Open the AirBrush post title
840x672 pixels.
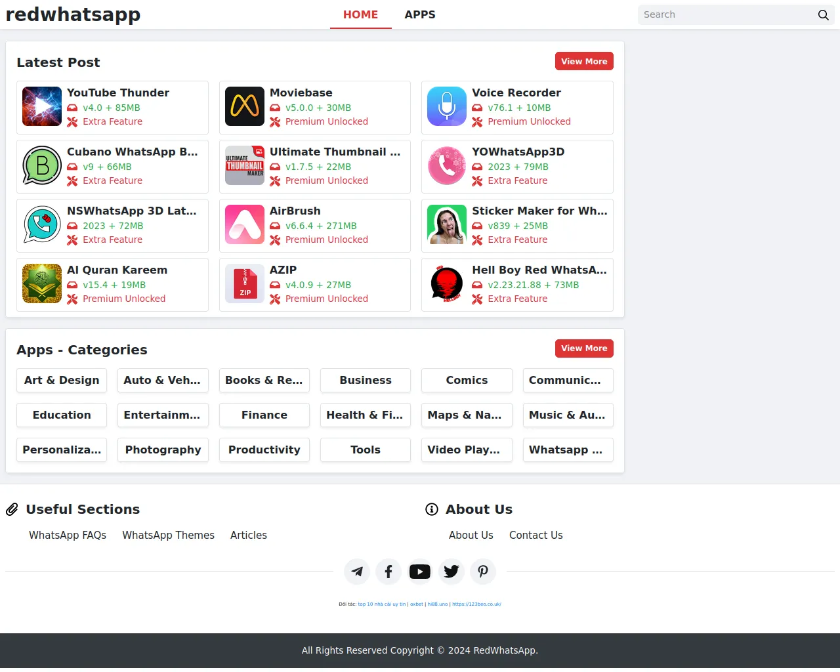click(295, 211)
